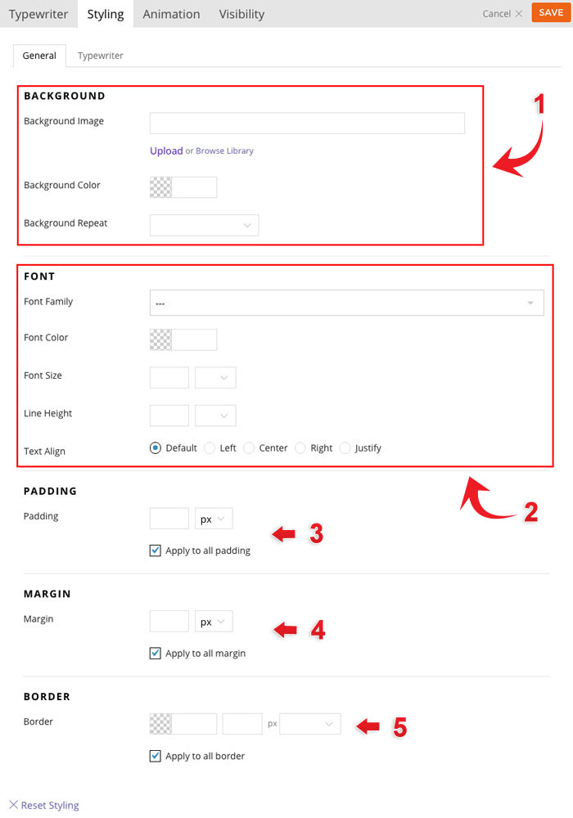The width and height of the screenshot is (573, 818).
Task: Click the Browse Library link
Action: [224, 151]
